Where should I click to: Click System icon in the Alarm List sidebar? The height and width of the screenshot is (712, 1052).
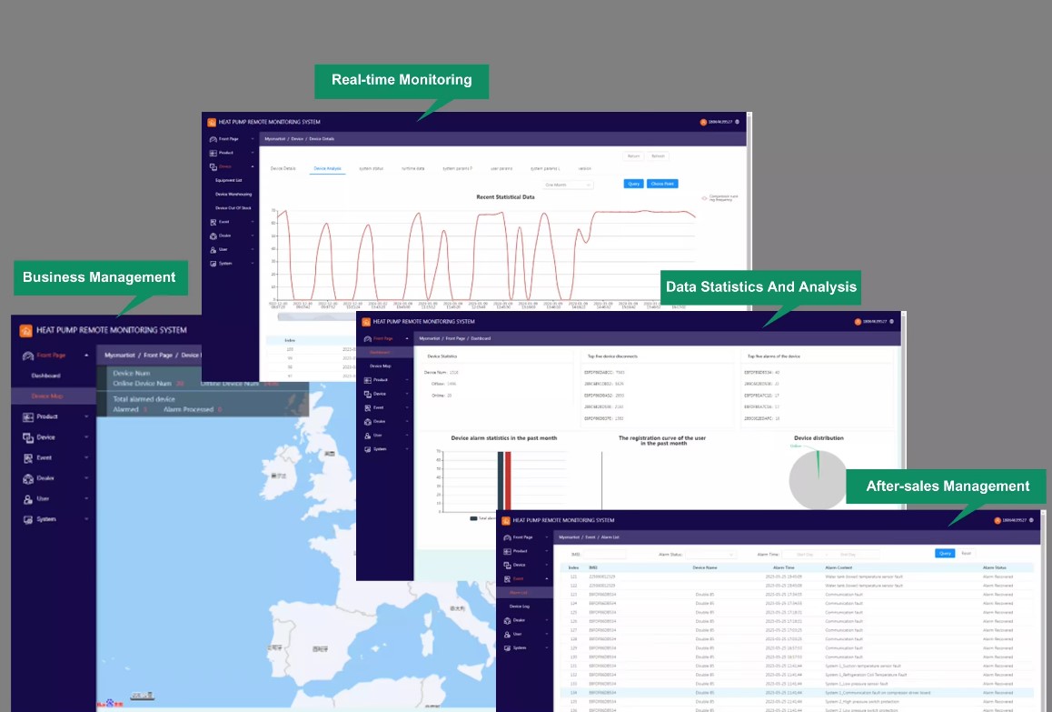(x=507, y=647)
